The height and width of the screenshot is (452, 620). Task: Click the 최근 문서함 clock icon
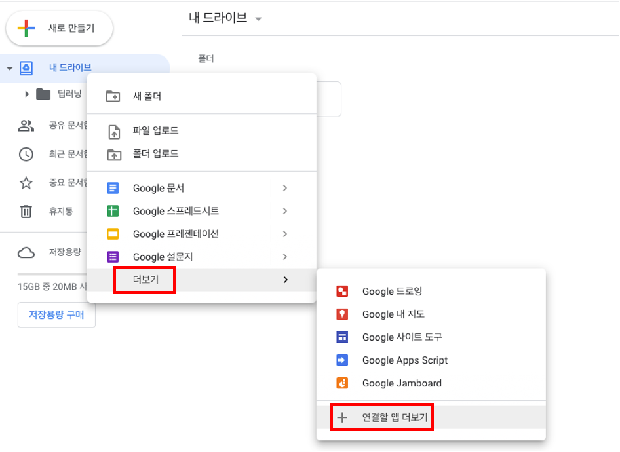point(26,154)
